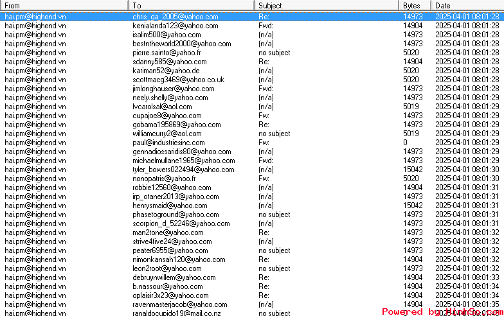Viewport: 504px width, 316px height.
Task: Click the Fwd: subject in michaelmullane1965 row
Action: [x=265, y=161]
